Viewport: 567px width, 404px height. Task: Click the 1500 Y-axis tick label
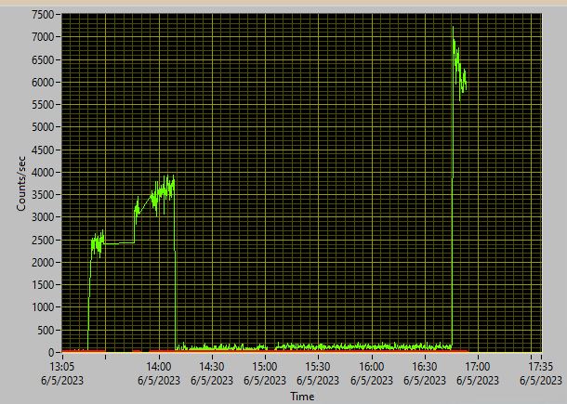[x=43, y=285]
